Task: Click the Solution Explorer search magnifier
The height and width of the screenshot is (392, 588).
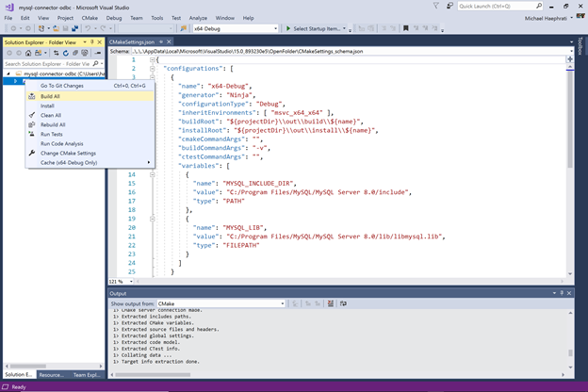Action: (x=95, y=64)
